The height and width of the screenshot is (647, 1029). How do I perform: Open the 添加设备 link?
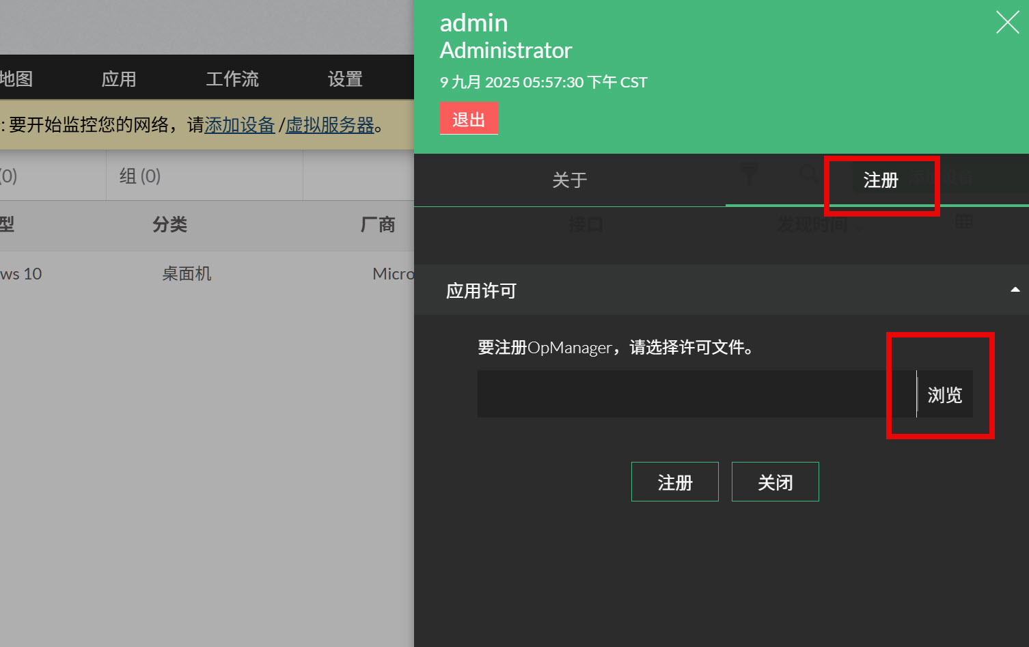[239, 125]
